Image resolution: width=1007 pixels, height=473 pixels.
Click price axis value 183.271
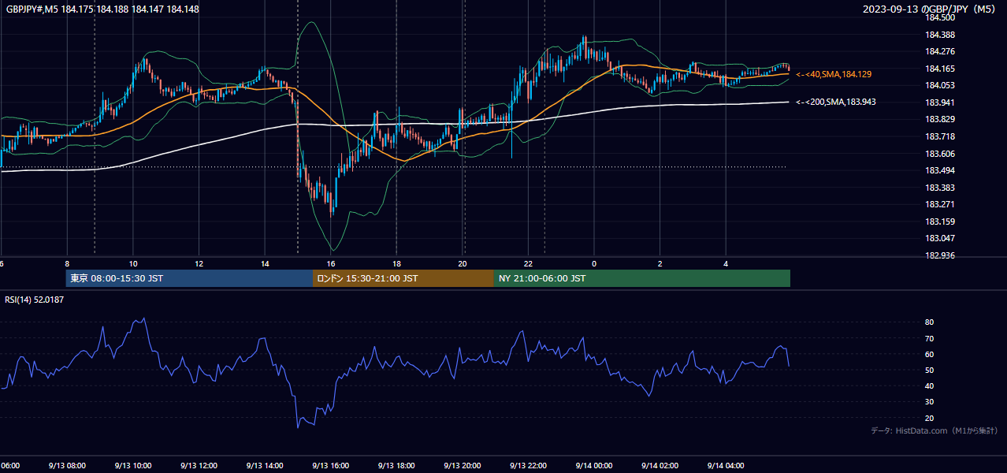click(x=940, y=204)
